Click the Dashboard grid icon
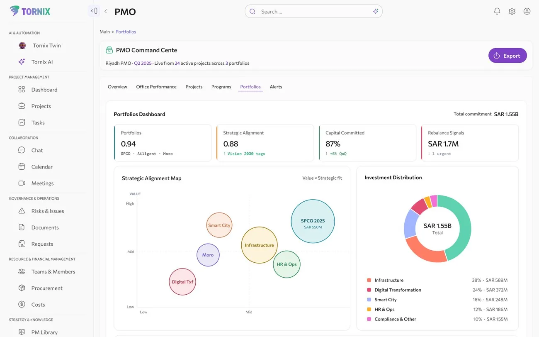Screen dimensions: 539x337 point(22,90)
